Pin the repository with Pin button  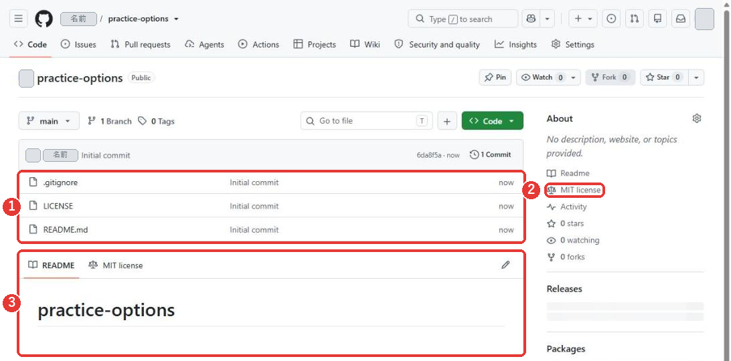point(495,78)
